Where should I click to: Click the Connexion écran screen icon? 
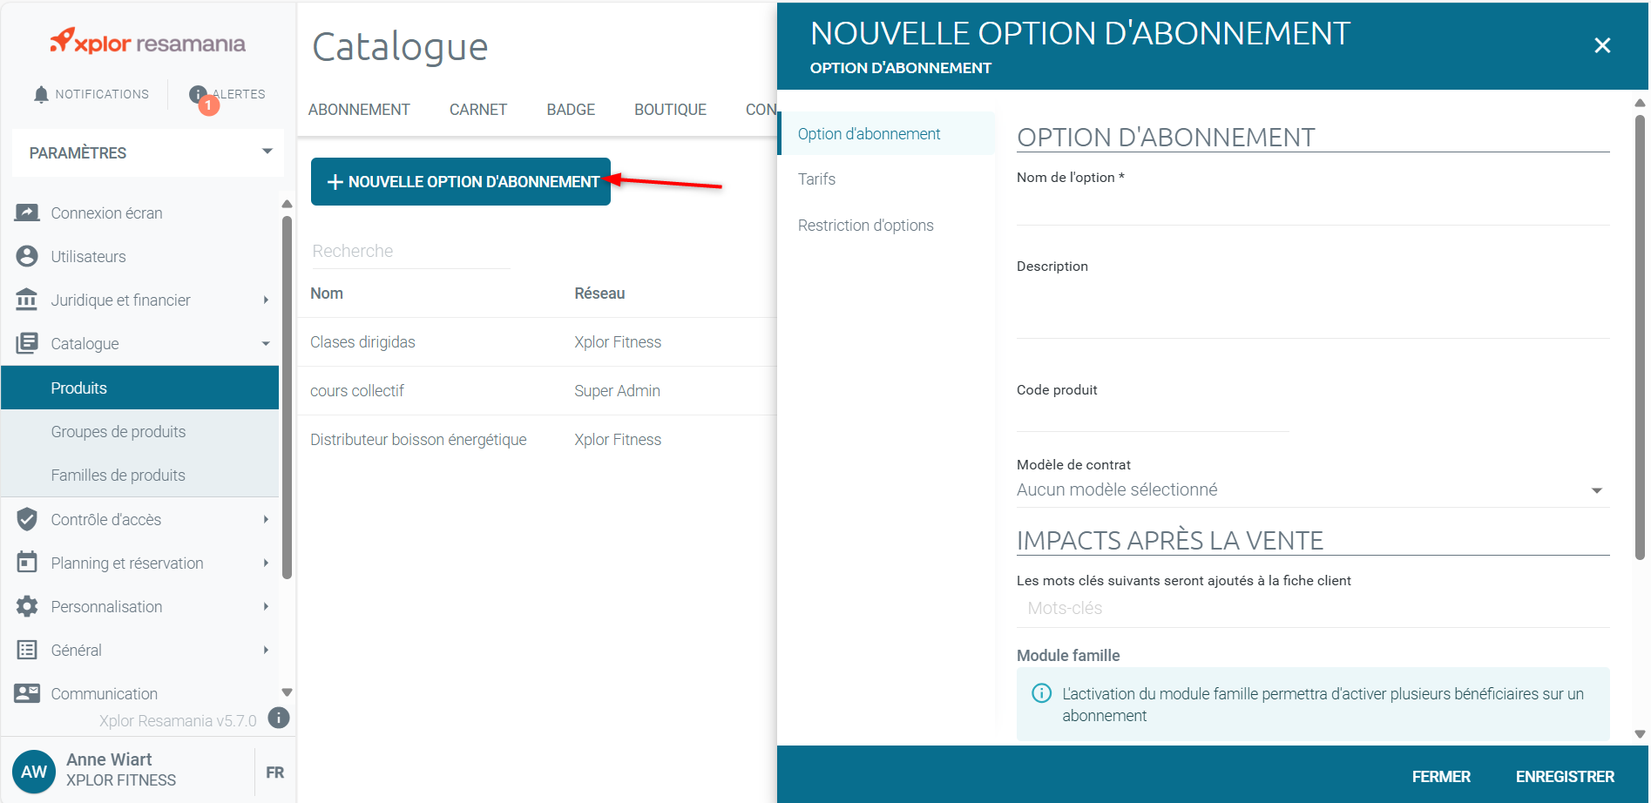pos(27,213)
